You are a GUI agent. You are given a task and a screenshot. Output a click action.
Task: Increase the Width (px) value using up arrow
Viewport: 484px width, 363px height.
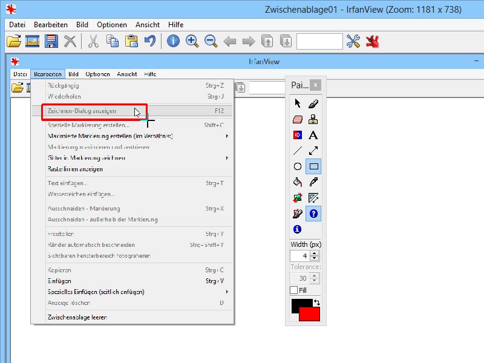pos(315,253)
